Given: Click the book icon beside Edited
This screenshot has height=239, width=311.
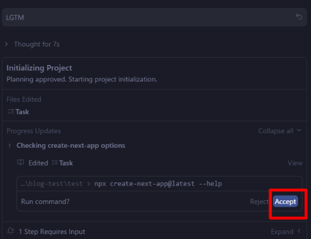Looking at the screenshot, I should [x=20, y=162].
